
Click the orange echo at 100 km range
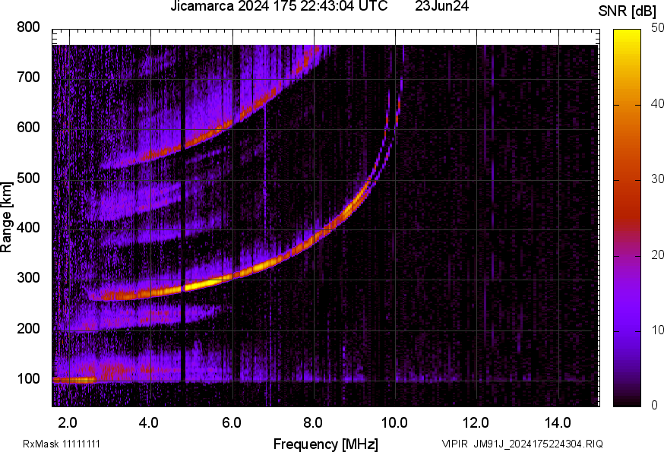73,380
